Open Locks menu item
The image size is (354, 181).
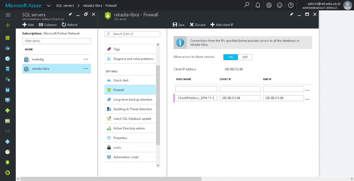(130, 147)
